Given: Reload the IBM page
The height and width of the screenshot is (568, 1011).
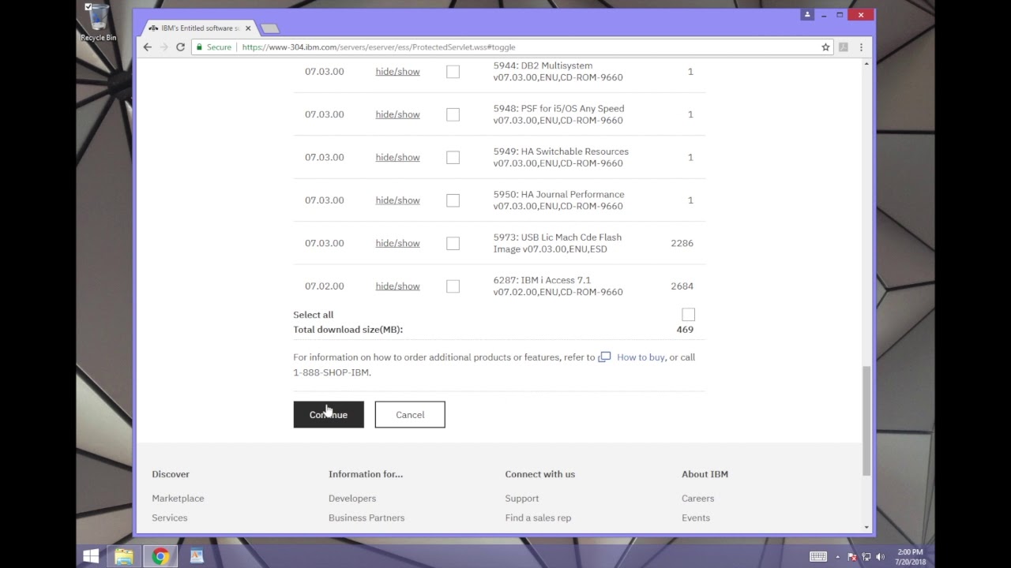Looking at the screenshot, I should point(180,47).
